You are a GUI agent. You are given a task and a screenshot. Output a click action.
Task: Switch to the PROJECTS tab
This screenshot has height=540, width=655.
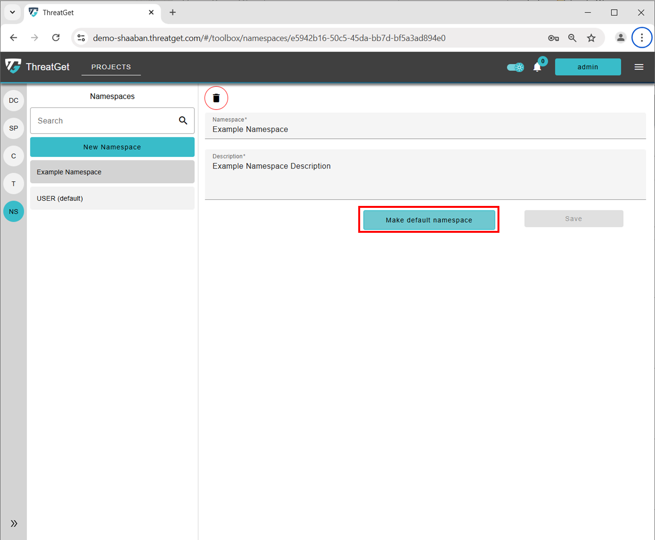click(111, 67)
